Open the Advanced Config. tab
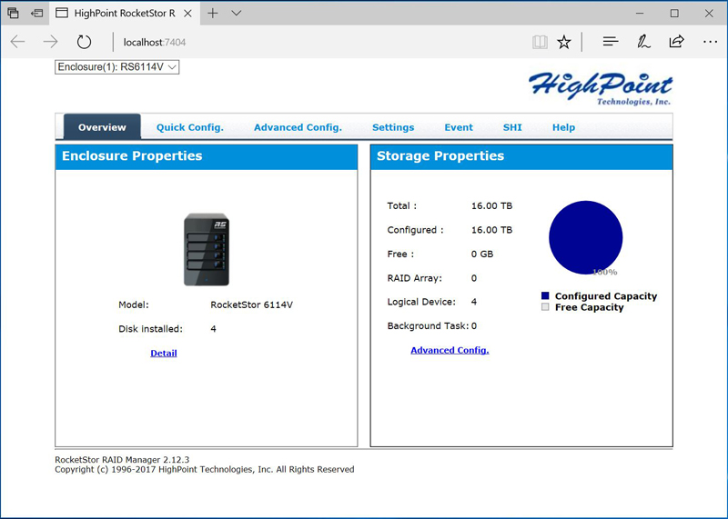The height and width of the screenshot is (519, 728). (298, 127)
